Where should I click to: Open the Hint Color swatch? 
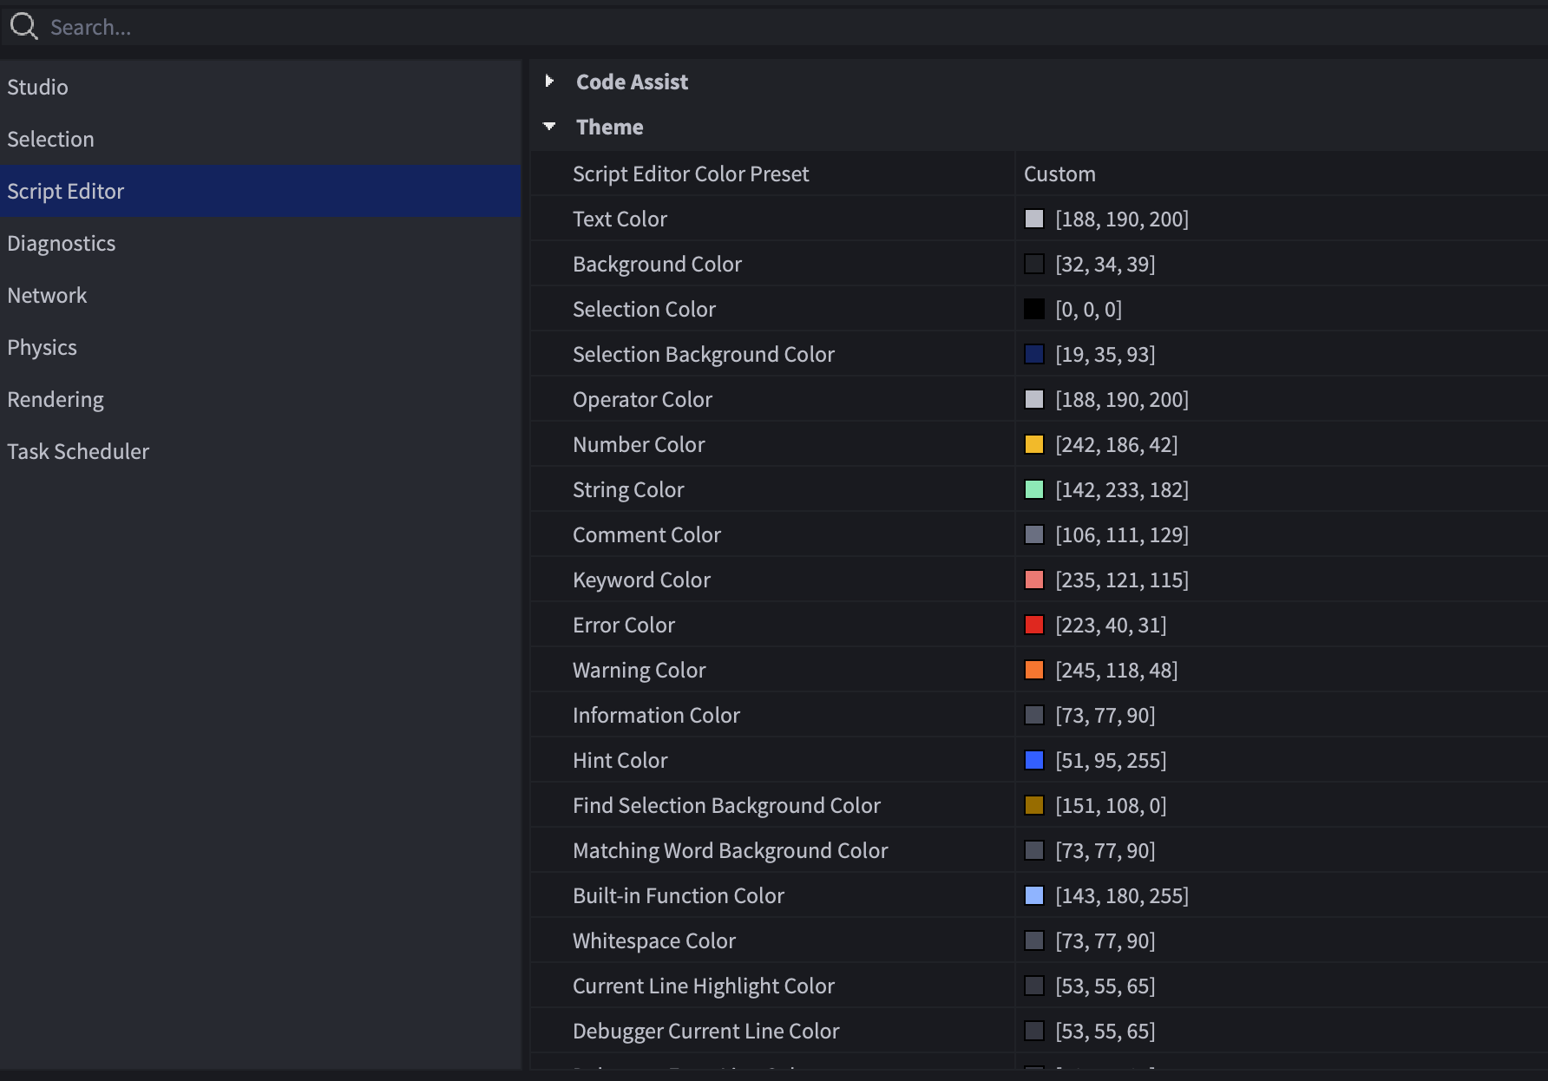[x=1034, y=760]
